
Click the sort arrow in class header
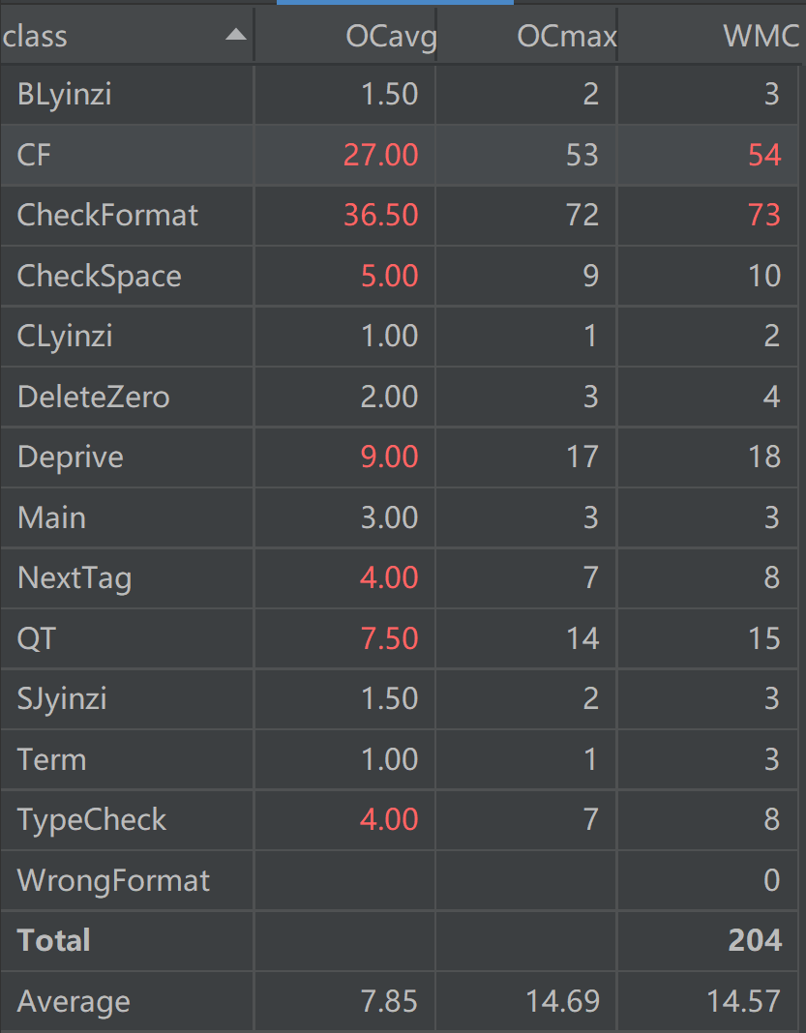point(235,36)
